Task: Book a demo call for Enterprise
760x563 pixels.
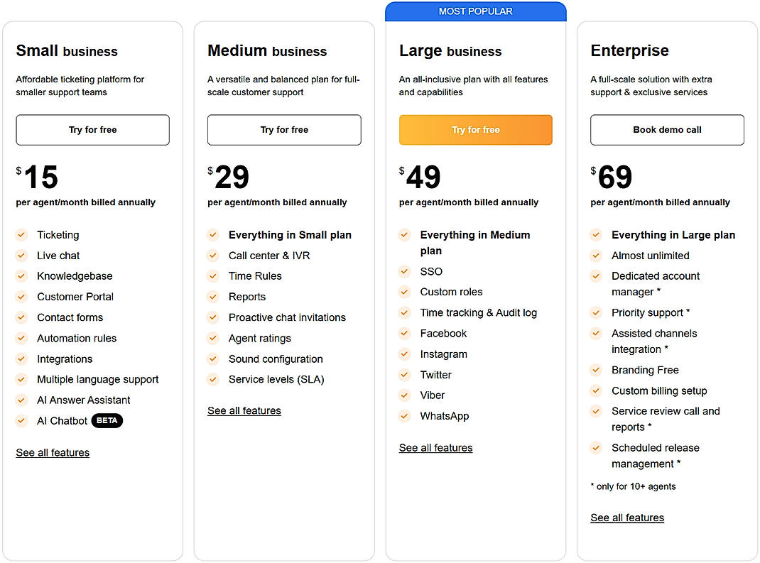Action: pos(667,130)
